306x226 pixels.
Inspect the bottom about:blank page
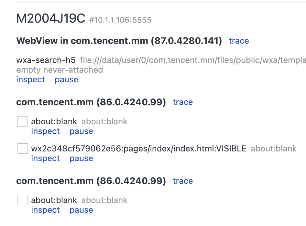[x=45, y=210]
